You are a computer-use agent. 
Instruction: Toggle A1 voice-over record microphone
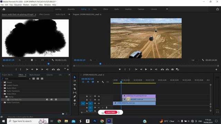(x=107, y=107)
